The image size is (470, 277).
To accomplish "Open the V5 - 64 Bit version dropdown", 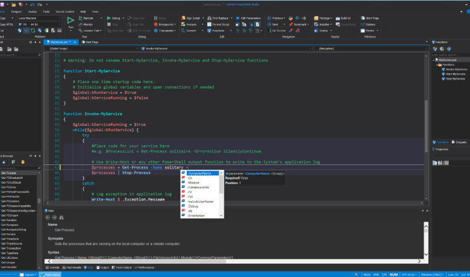I will 39,24.
